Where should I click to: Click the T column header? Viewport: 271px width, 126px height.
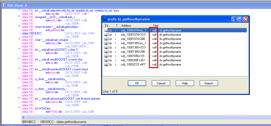(116, 25)
